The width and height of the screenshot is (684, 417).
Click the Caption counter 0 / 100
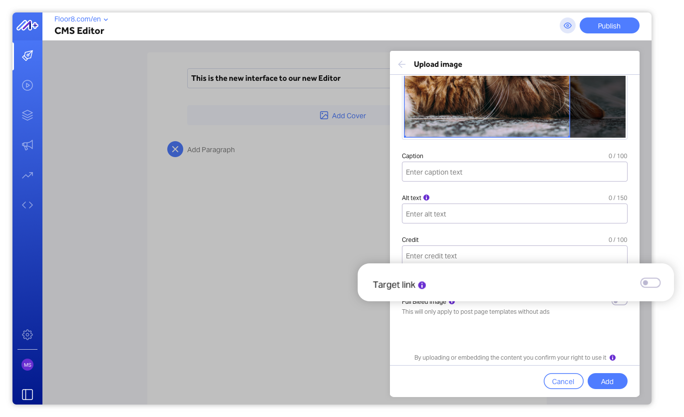[618, 156]
